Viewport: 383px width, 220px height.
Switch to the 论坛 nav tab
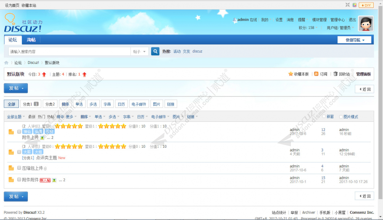tap(13, 40)
